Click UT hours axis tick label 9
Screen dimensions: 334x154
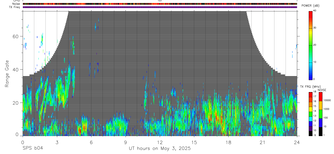pyautogui.click(x=125, y=142)
